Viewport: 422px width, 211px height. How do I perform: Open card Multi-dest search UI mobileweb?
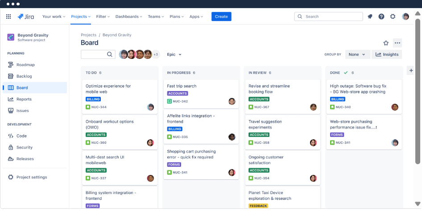120,168
